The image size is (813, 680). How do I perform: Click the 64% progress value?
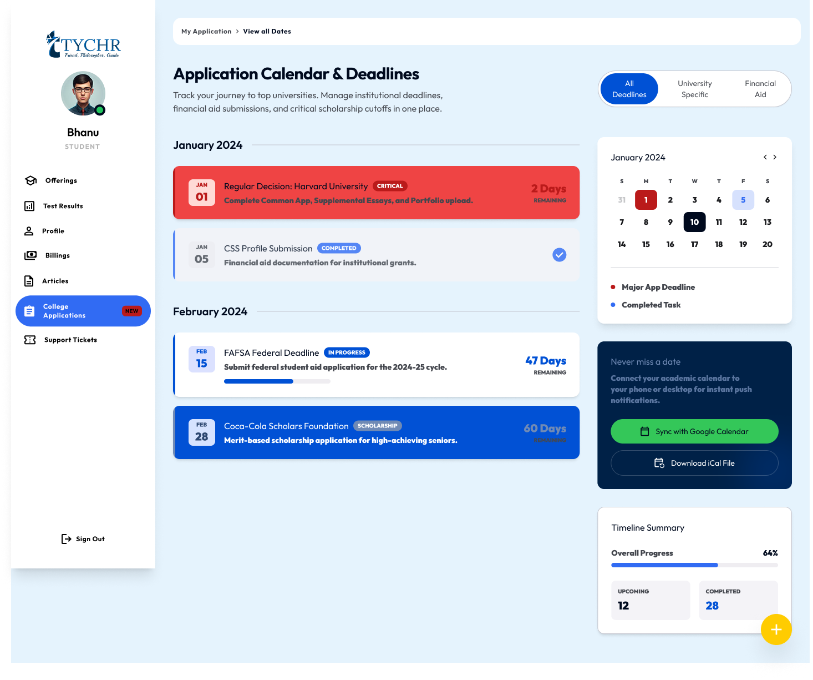coord(770,553)
